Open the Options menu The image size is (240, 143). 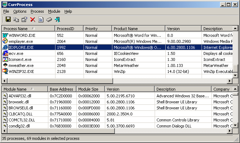tap(20, 11)
